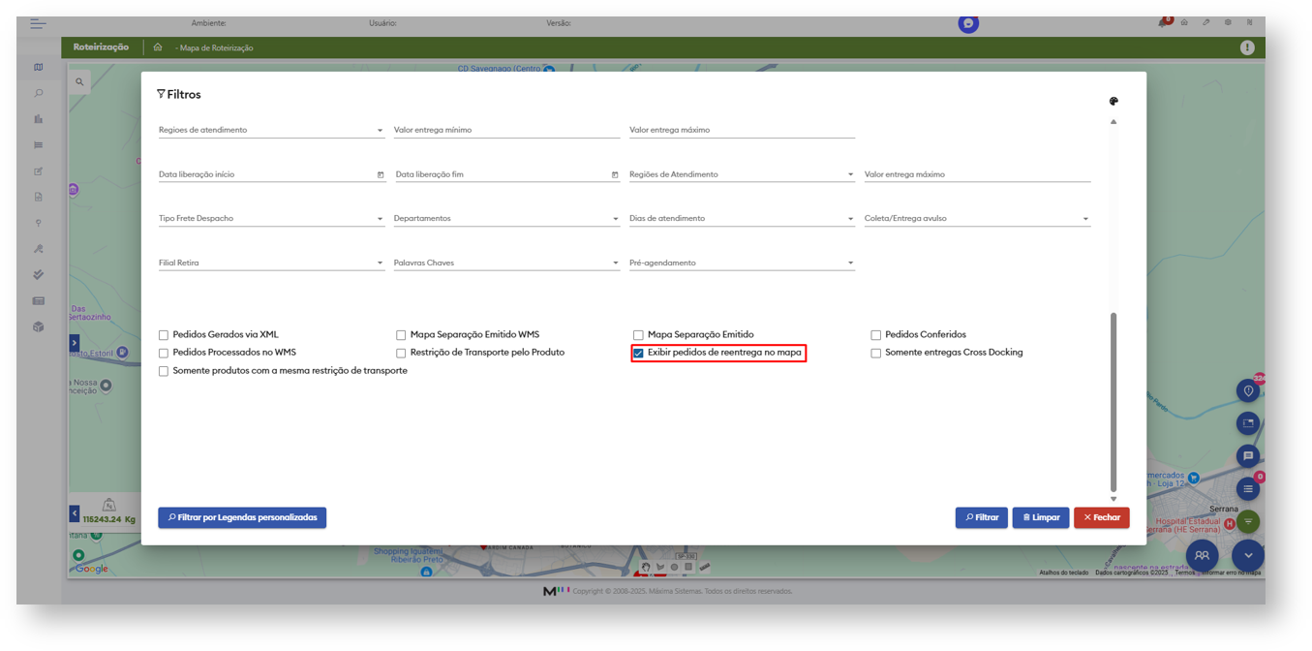Check Mapa Separação Emitido WMS
Screen dimensions: 1312x651
401,335
